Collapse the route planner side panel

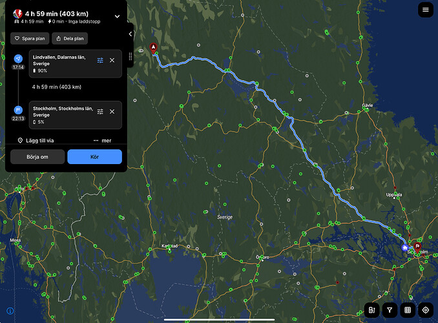130,34
